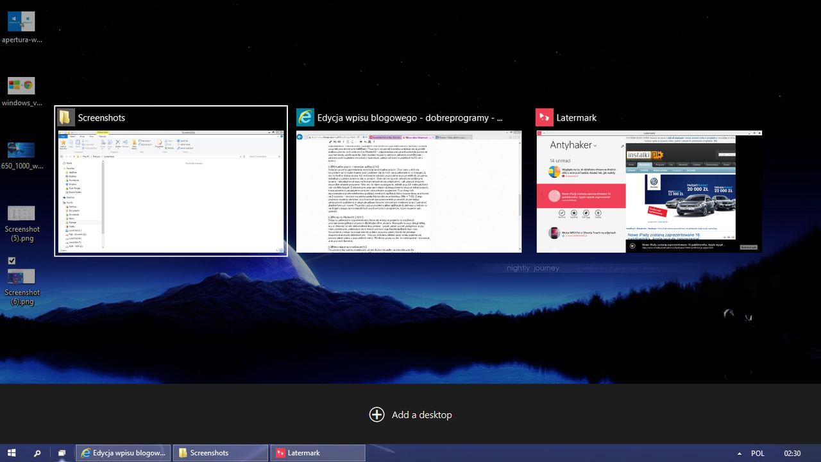This screenshot has width=821, height=462.
Task: Open the 02:30 taskbar clock
Action: click(x=792, y=453)
